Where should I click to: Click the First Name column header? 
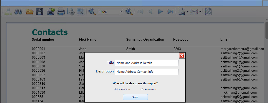pyautogui.click(x=87, y=39)
